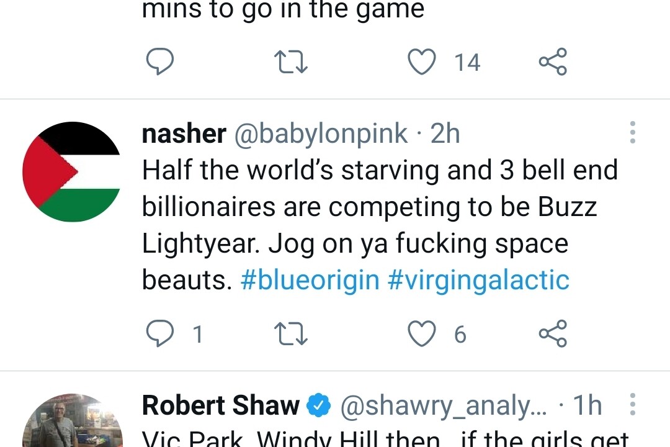Image resolution: width=670 pixels, height=447 pixels.
Task: Like nasher's tweet with 6 likes
Action: 422,334
